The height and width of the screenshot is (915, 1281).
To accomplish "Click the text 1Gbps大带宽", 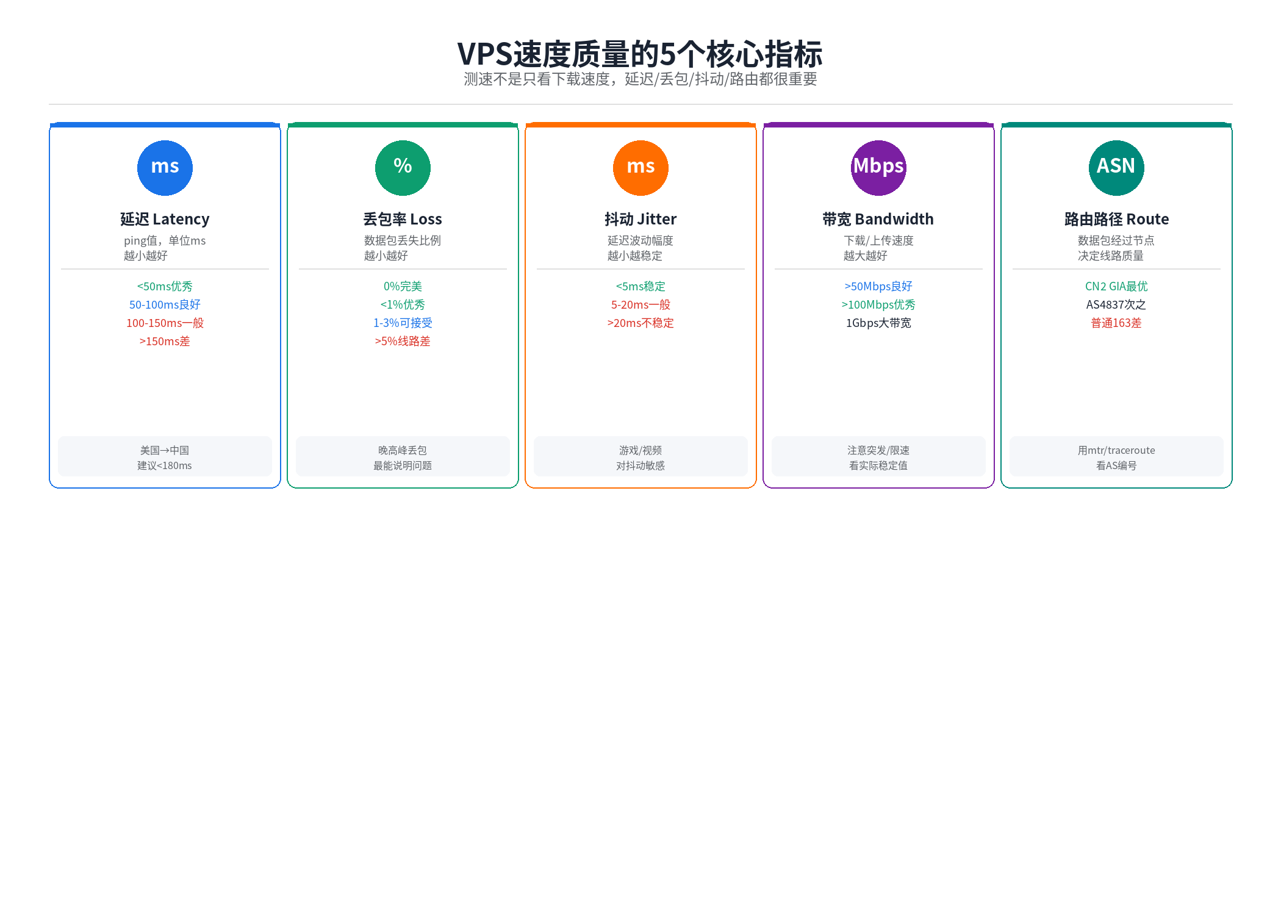I will pos(878,323).
